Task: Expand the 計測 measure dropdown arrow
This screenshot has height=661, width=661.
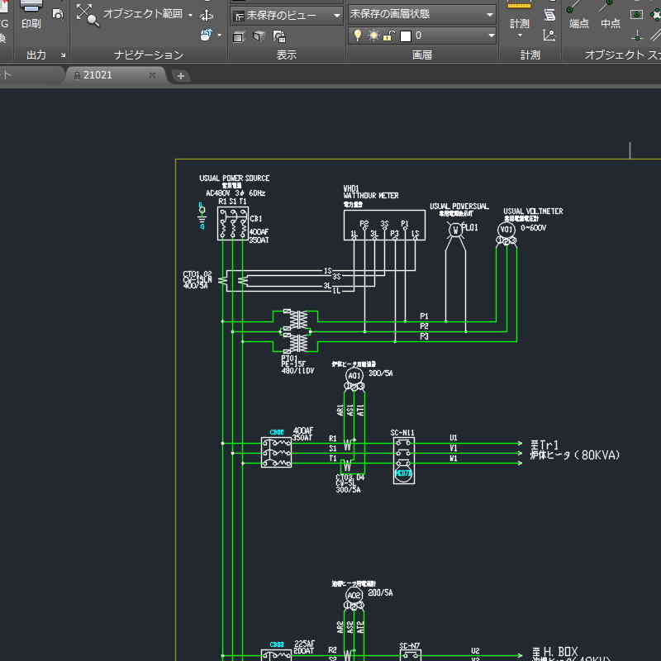Action: pyautogui.click(x=520, y=36)
